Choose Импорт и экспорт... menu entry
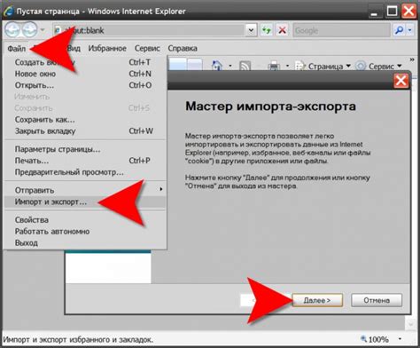 (85, 202)
